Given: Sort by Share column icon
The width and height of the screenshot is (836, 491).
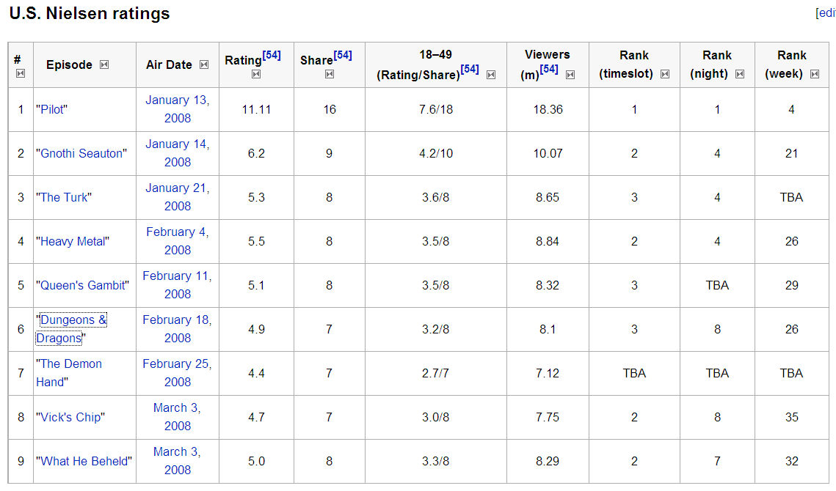Looking at the screenshot, I should pos(330,74).
